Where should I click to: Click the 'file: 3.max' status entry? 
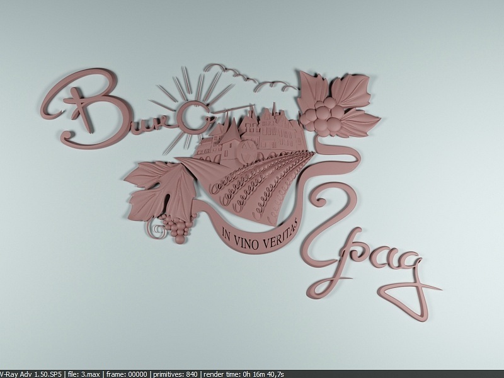[84, 374]
